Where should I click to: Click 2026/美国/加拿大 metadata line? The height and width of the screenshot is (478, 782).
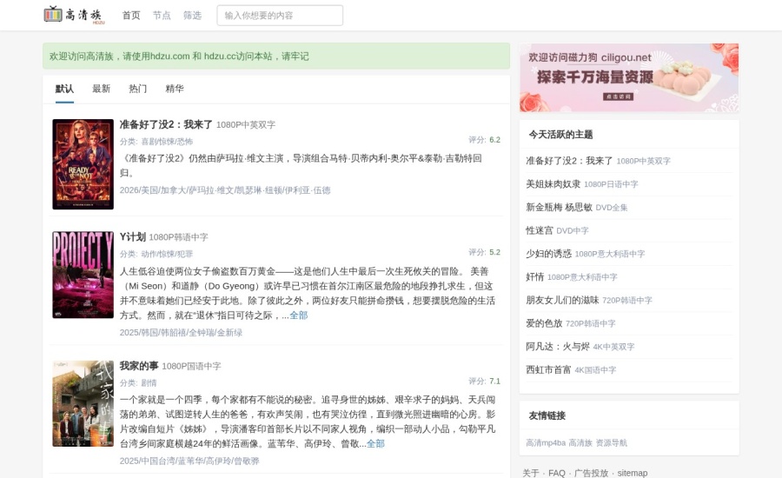[x=225, y=190]
